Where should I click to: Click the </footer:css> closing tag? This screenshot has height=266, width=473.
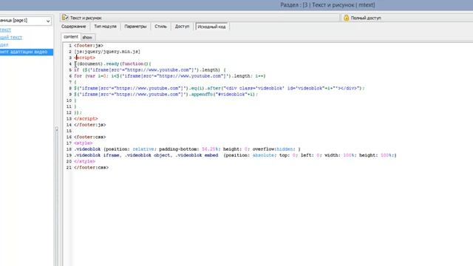tap(91, 168)
